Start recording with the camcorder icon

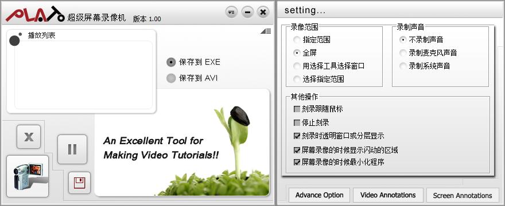[28, 176]
